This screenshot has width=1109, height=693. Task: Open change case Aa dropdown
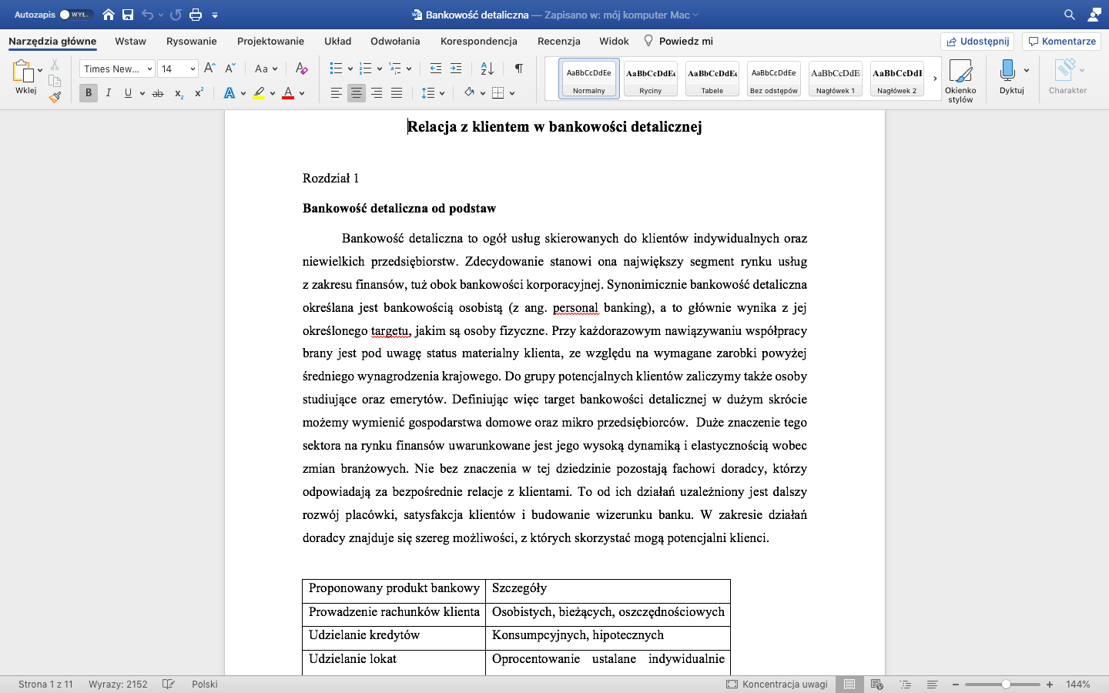[266, 69]
